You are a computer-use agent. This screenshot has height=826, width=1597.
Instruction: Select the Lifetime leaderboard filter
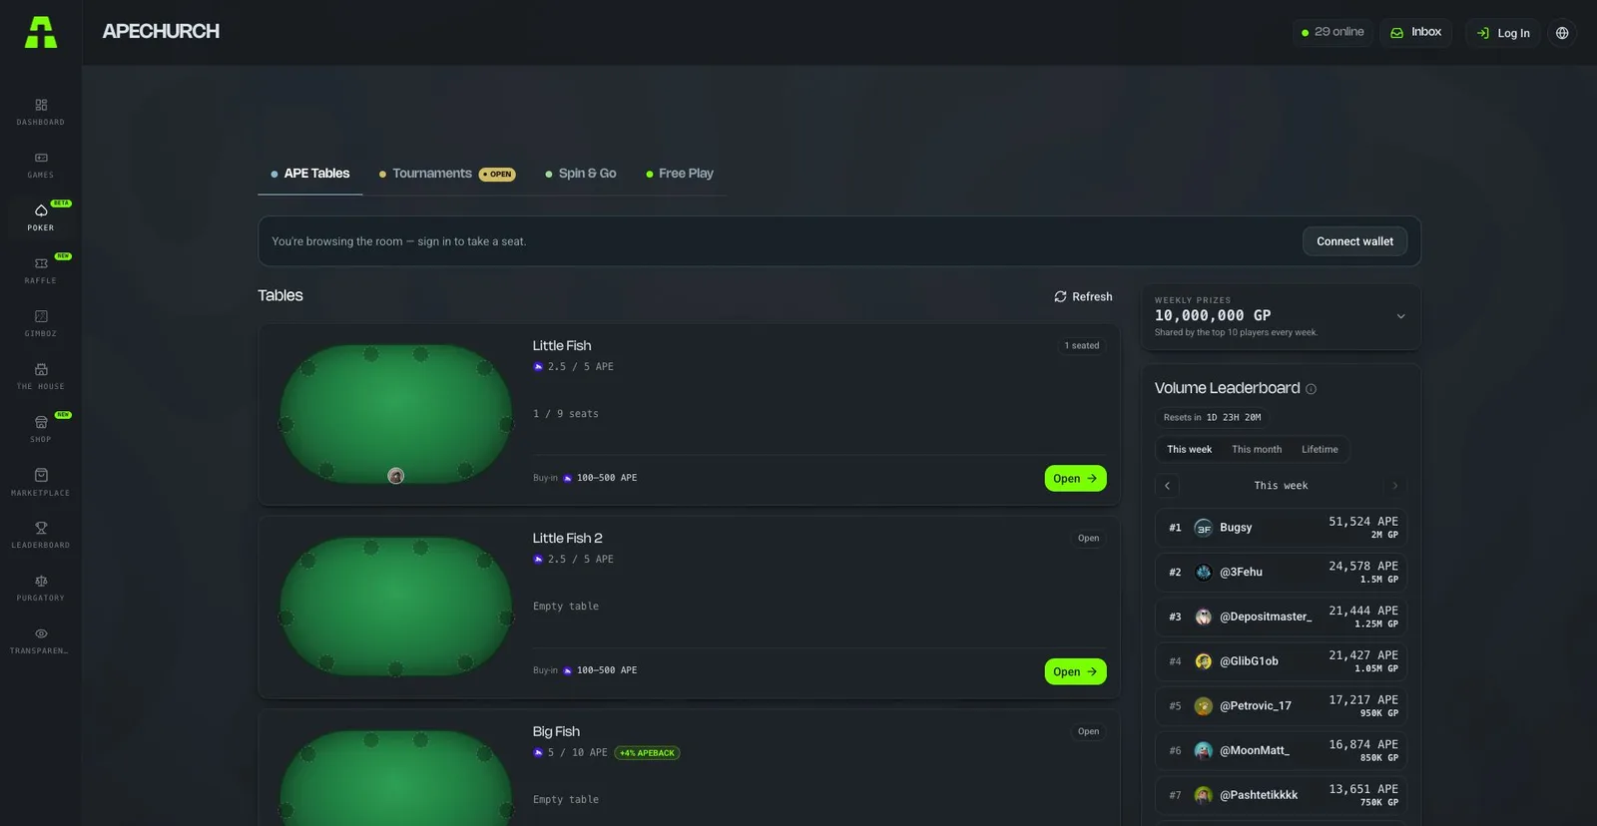(1320, 450)
